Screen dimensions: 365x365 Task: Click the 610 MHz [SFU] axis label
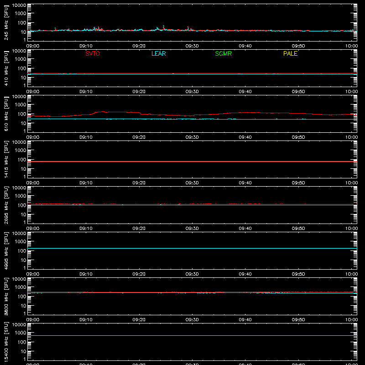[x=6, y=115]
